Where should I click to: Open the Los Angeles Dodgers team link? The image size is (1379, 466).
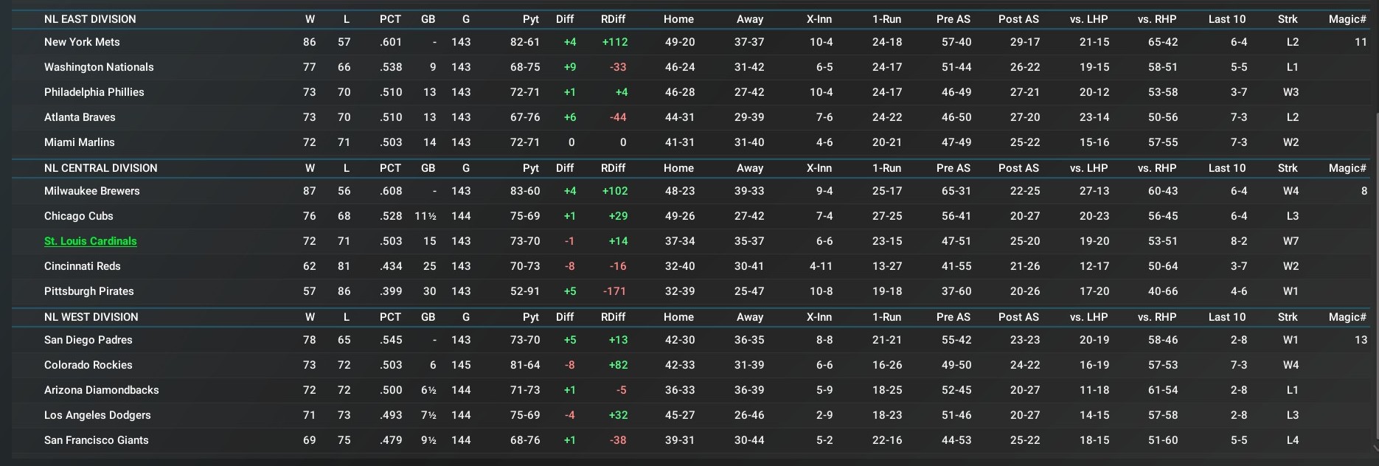[x=97, y=415]
